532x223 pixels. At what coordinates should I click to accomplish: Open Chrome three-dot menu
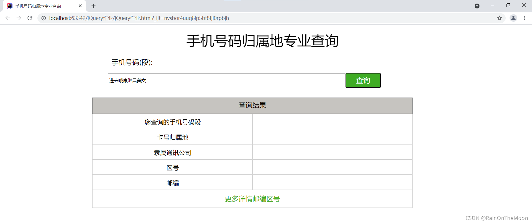point(524,18)
